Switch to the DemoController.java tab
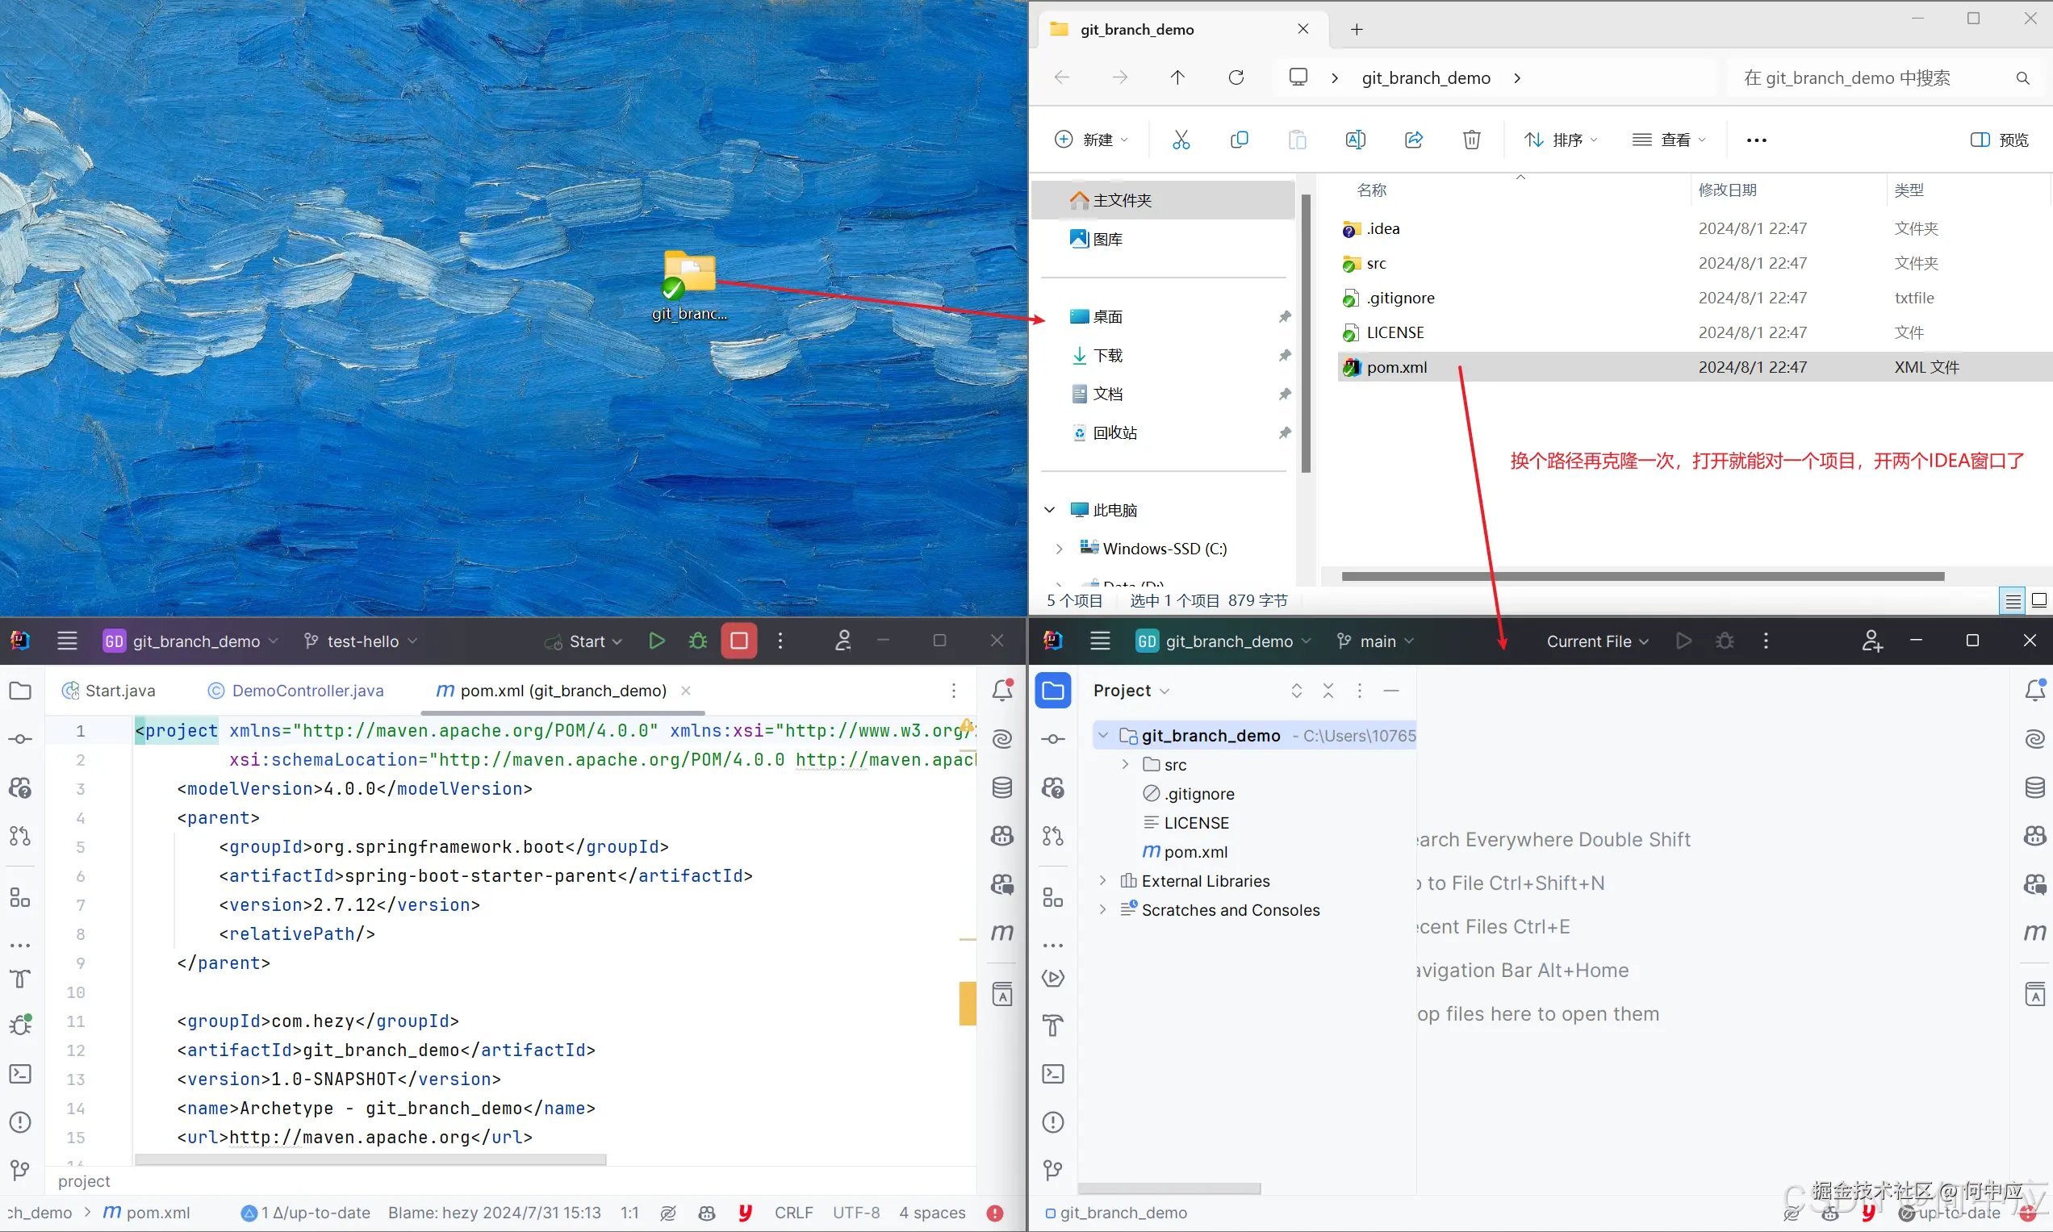The width and height of the screenshot is (2053, 1232). [x=307, y=691]
